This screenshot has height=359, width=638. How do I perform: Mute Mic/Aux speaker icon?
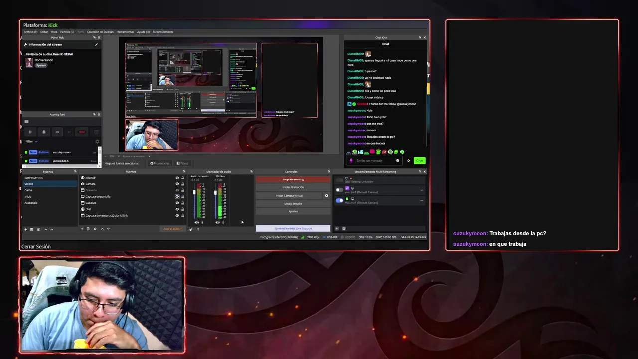point(217,222)
